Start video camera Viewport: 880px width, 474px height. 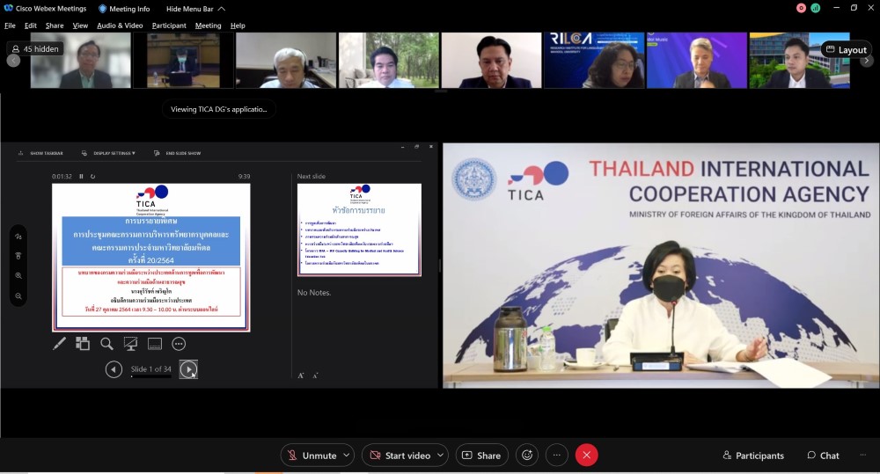pos(399,456)
